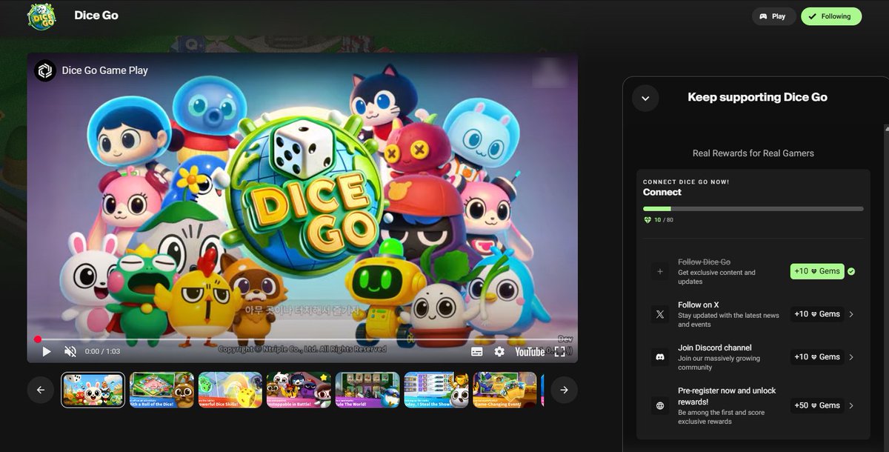Viewport: 889px width, 452px height.
Task: Click 'Real Rewards for Real Gamers' text
Action: tap(753, 153)
